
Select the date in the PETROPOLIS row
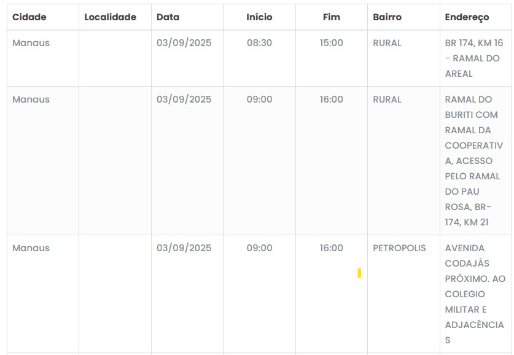[x=184, y=248]
